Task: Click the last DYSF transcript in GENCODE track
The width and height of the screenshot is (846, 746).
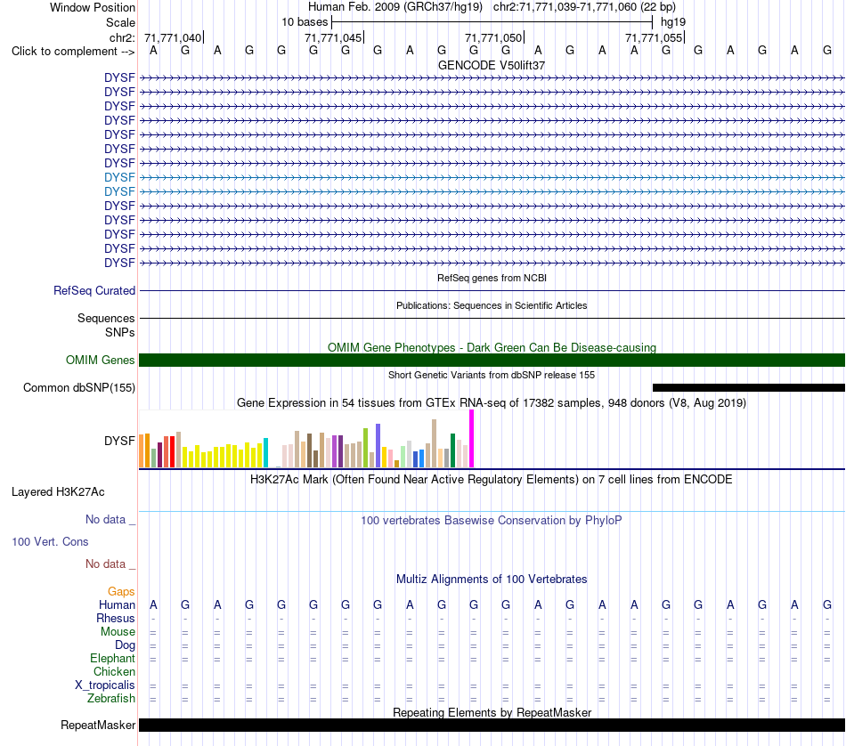Action: click(492, 263)
